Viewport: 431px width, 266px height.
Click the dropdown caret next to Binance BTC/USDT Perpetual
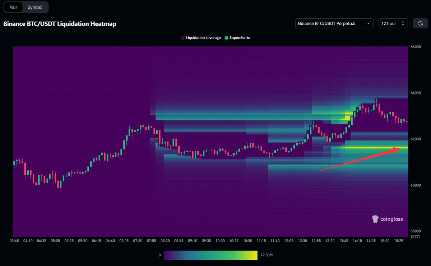[x=369, y=23]
